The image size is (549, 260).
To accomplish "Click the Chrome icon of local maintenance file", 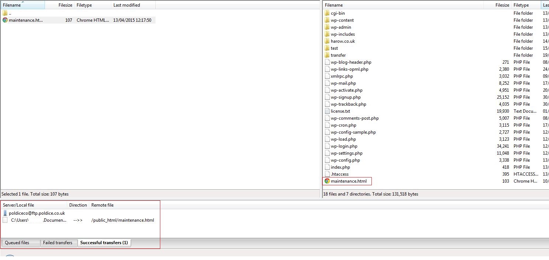I will click(x=5, y=20).
